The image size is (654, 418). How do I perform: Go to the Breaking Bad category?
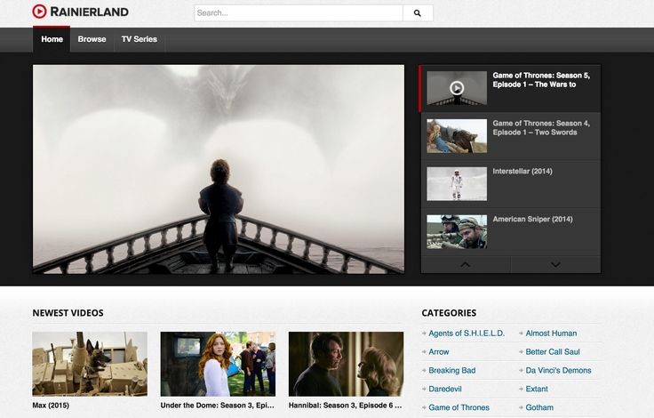pos(451,371)
